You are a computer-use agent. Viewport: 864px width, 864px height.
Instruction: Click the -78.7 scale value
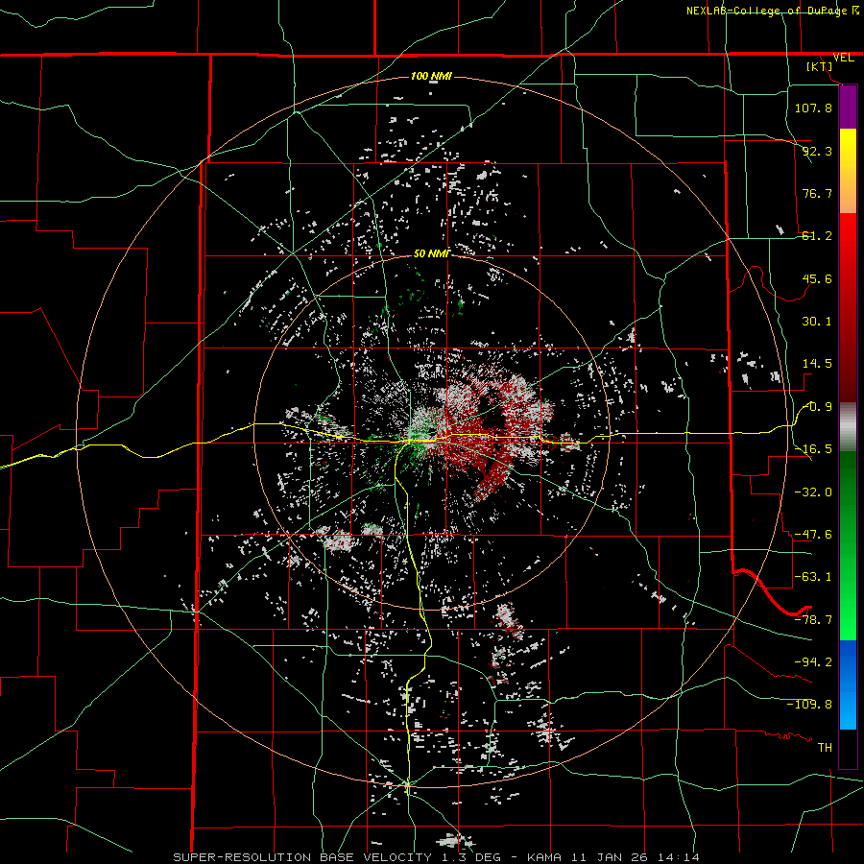click(x=813, y=620)
